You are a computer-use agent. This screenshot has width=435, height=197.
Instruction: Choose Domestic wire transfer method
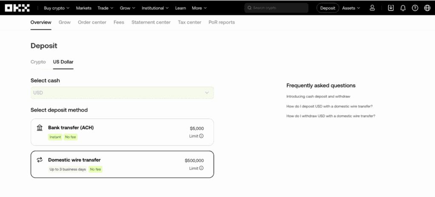point(122,164)
